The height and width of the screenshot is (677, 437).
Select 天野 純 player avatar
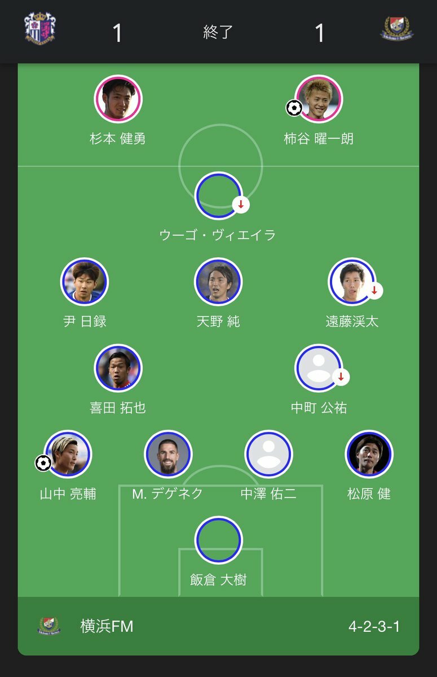pyautogui.click(x=218, y=282)
